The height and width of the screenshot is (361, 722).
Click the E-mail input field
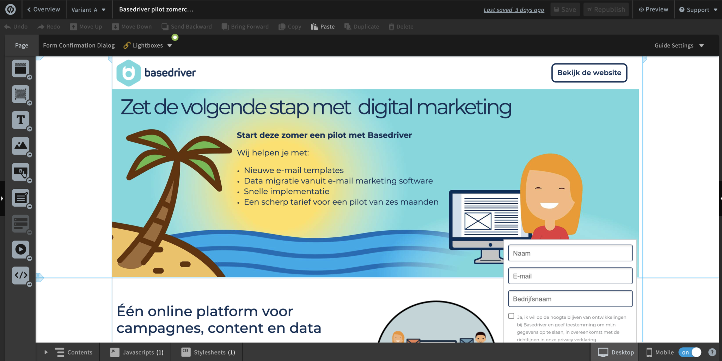point(570,276)
